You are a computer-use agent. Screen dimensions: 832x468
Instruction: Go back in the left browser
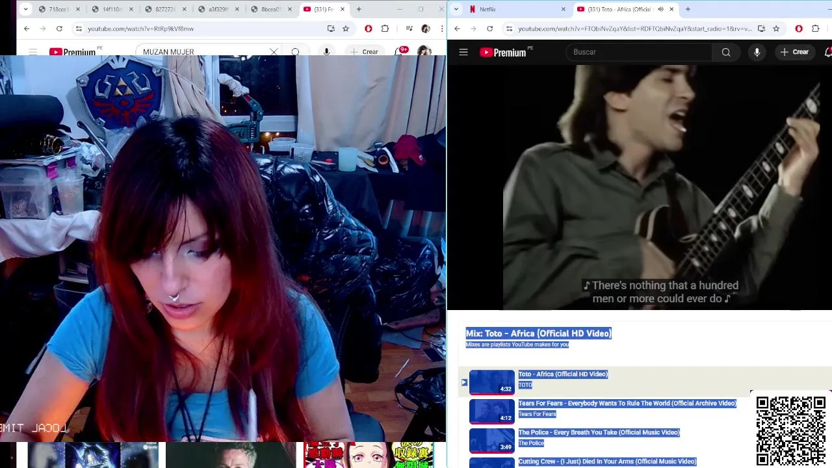[27, 29]
